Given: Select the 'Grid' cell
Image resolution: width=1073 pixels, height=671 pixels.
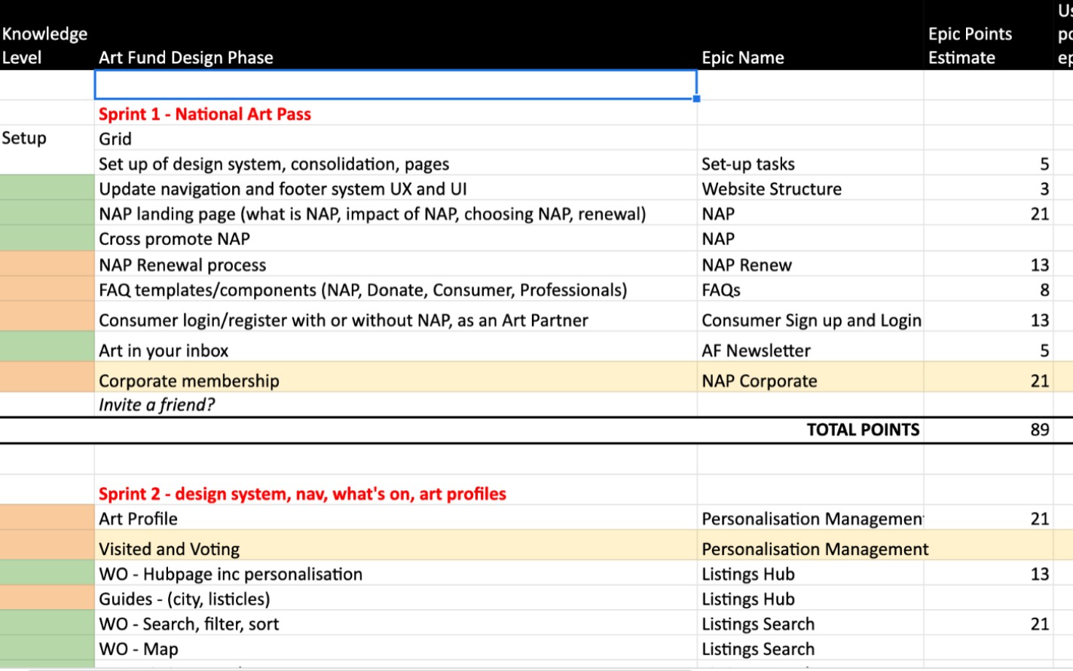Looking at the screenshot, I should click(x=396, y=139).
